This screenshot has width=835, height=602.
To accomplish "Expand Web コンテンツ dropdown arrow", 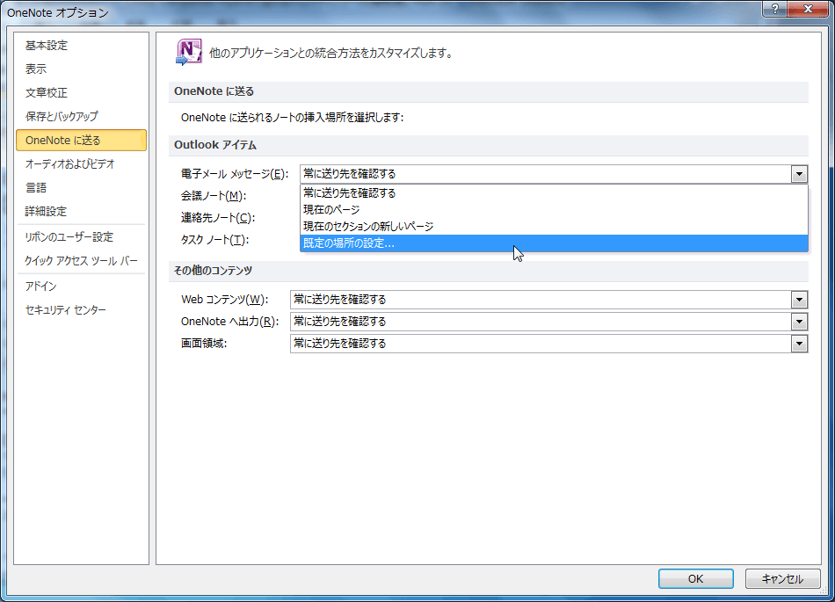I will (799, 300).
